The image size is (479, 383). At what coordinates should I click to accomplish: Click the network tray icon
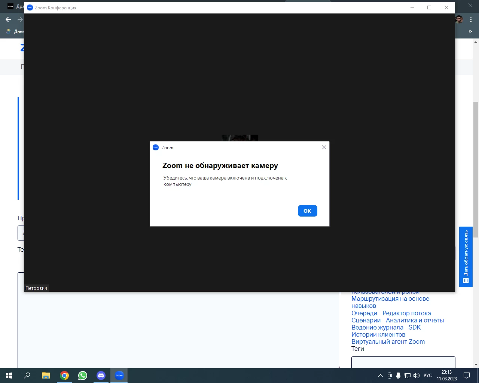[408, 376]
